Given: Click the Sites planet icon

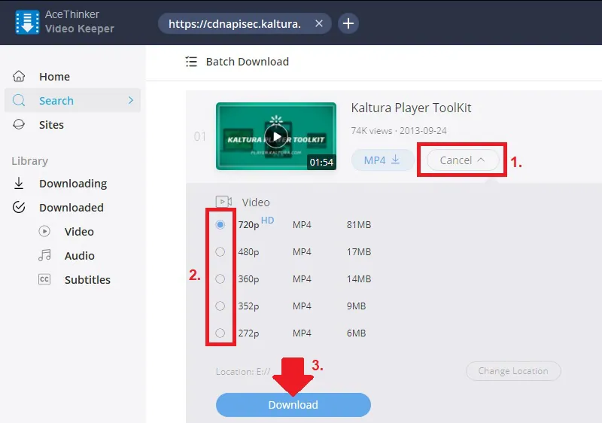Looking at the screenshot, I should (19, 125).
